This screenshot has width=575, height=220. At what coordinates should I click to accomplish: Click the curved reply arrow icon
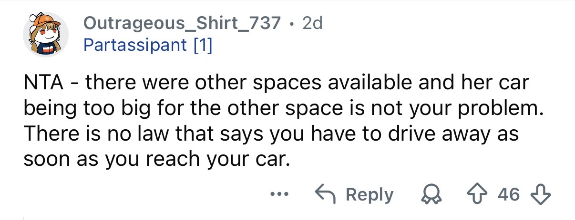point(324,195)
